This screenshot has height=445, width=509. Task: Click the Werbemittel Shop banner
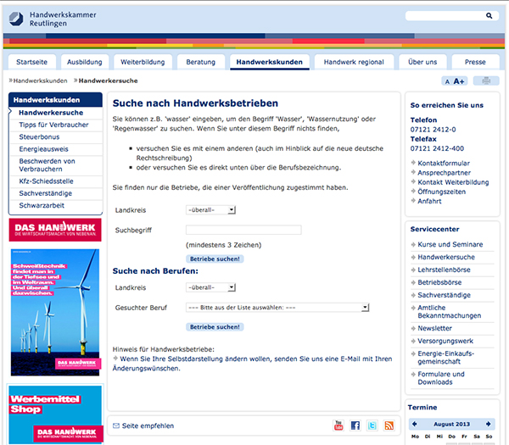pyautogui.click(x=54, y=414)
